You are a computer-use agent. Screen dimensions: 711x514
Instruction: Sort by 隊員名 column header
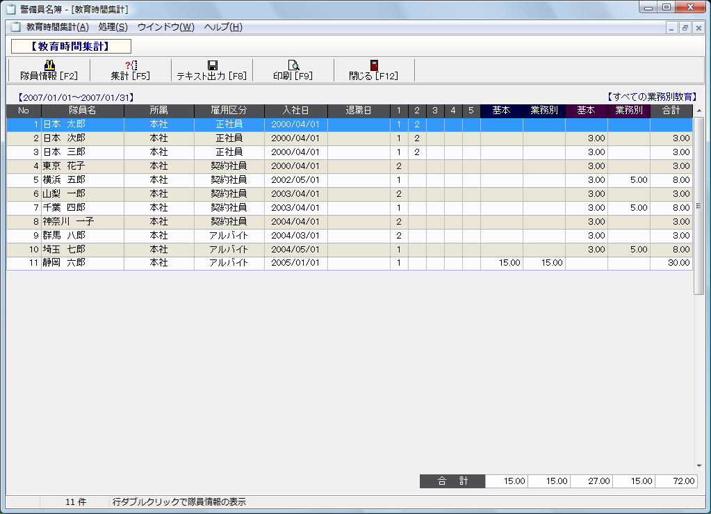(82, 111)
